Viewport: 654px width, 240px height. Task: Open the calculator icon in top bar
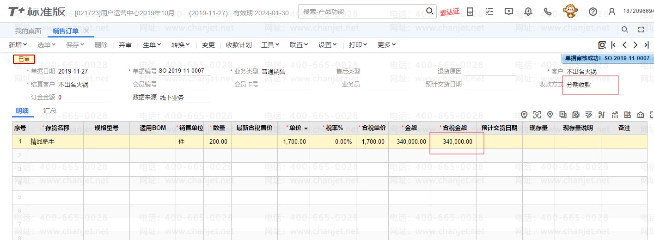click(x=470, y=12)
